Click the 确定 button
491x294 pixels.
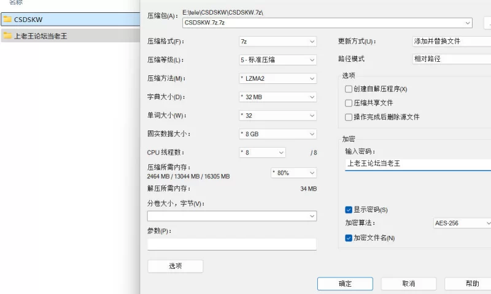[x=345, y=284]
